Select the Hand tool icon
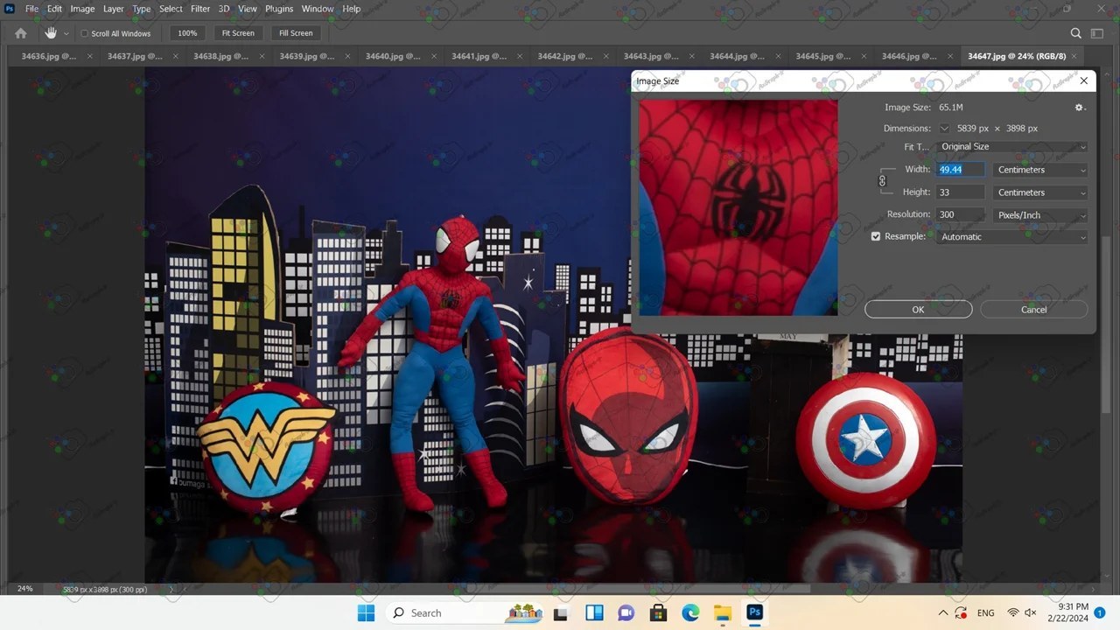This screenshot has height=630, width=1120. pos(51,33)
